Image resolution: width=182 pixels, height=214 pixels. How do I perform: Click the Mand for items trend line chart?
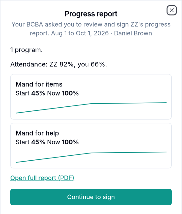[x=91, y=108]
